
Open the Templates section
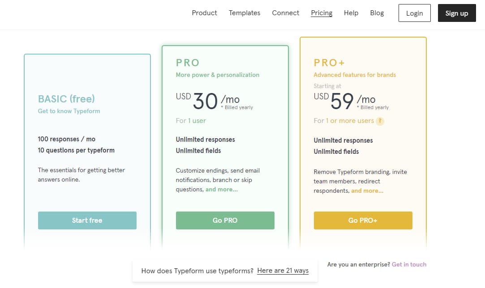pyautogui.click(x=245, y=13)
